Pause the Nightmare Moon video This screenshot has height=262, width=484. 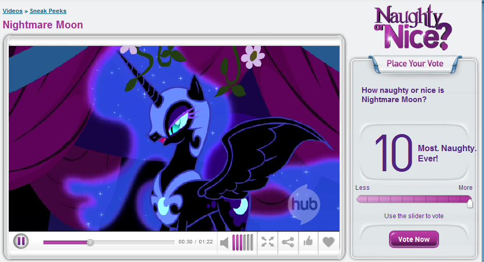pos(21,241)
